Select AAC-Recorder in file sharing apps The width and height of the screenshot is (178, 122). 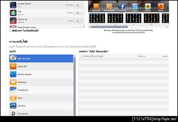[x=41, y=59]
